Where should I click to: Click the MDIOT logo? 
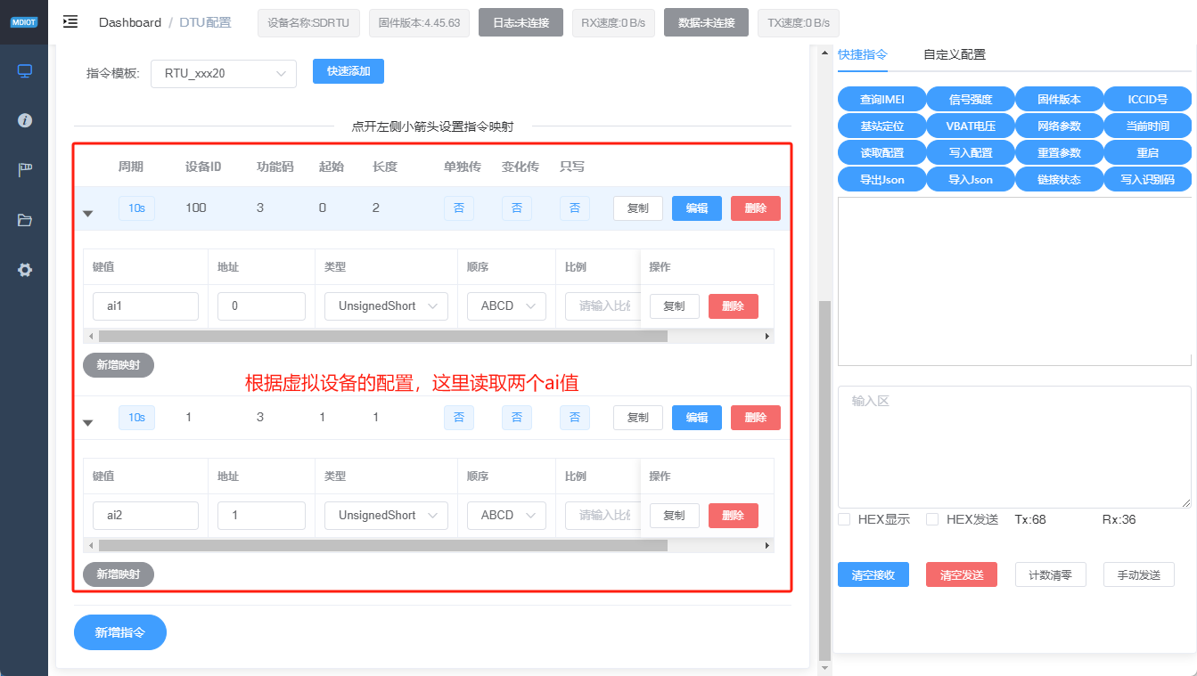(23, 22)
